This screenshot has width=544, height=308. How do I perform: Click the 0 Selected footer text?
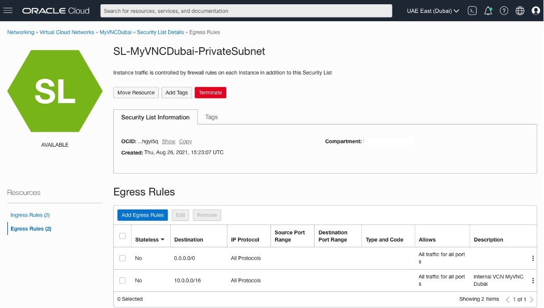130,299
